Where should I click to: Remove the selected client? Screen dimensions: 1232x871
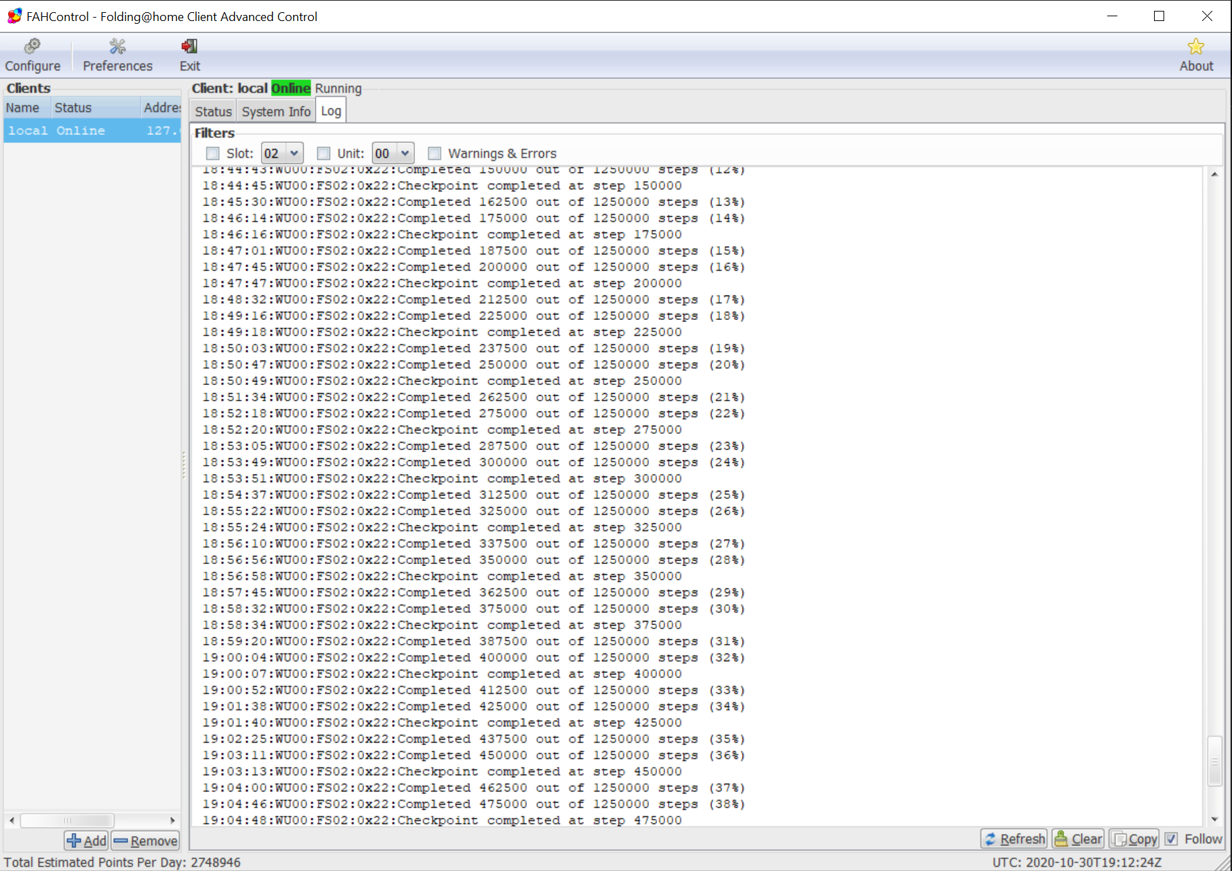[x=146, y=840]
